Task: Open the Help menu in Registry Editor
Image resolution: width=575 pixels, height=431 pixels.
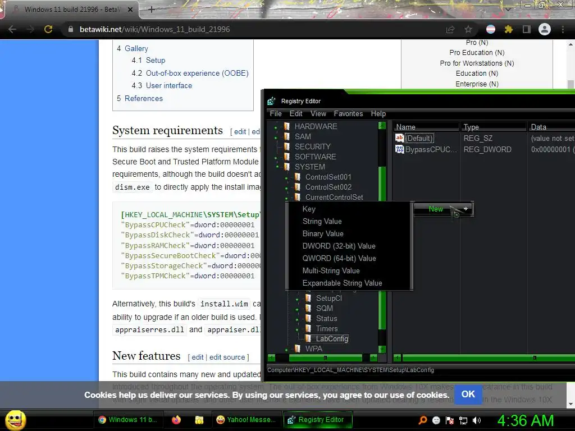Action: [378, 113]
